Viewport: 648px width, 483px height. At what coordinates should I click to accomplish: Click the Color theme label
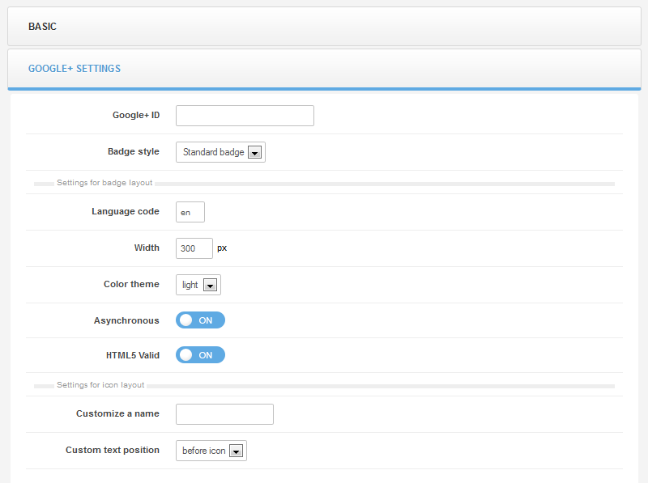click(131, 284)
